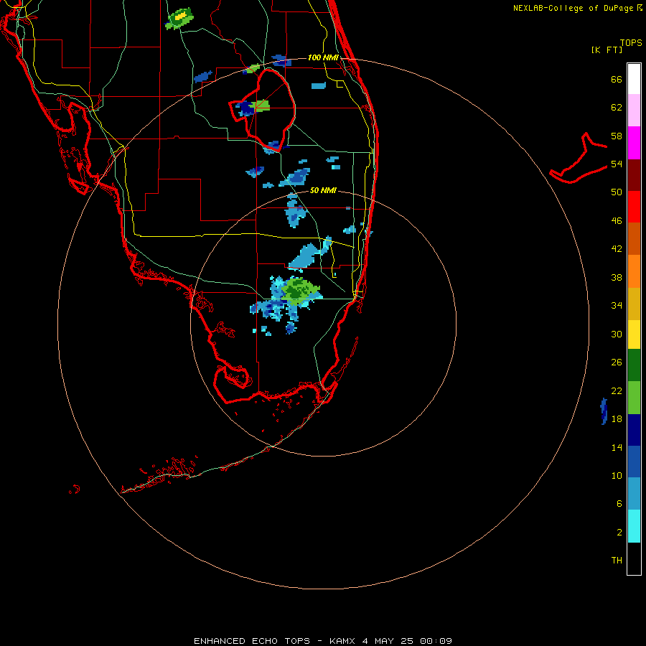Image resolution: width=646 pixels, height=646 pixels.
Task: Pick the gold legend swatch
Action: point(634,304)
